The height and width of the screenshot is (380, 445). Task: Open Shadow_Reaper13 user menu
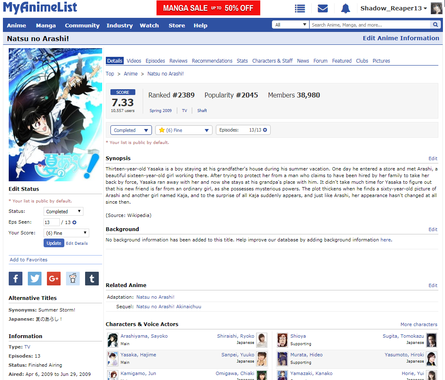coord(394,8)
